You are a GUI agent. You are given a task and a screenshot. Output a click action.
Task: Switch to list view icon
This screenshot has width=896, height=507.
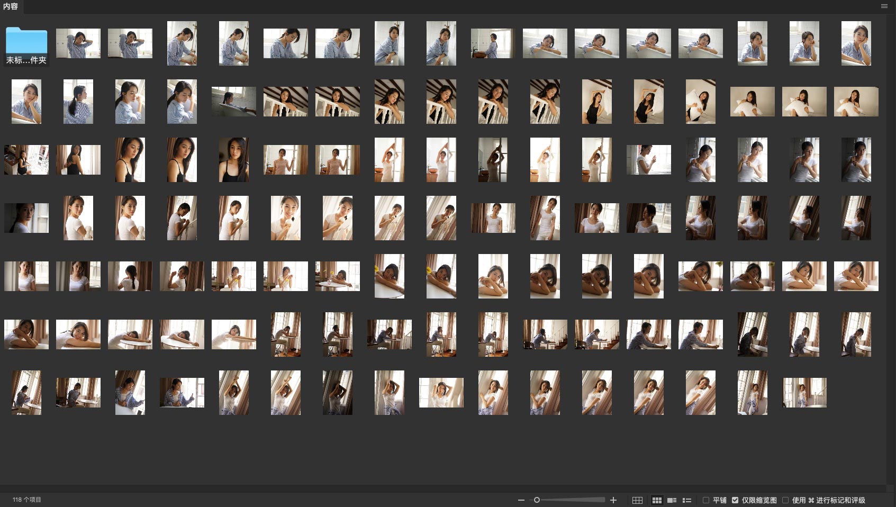click(687, 500)
